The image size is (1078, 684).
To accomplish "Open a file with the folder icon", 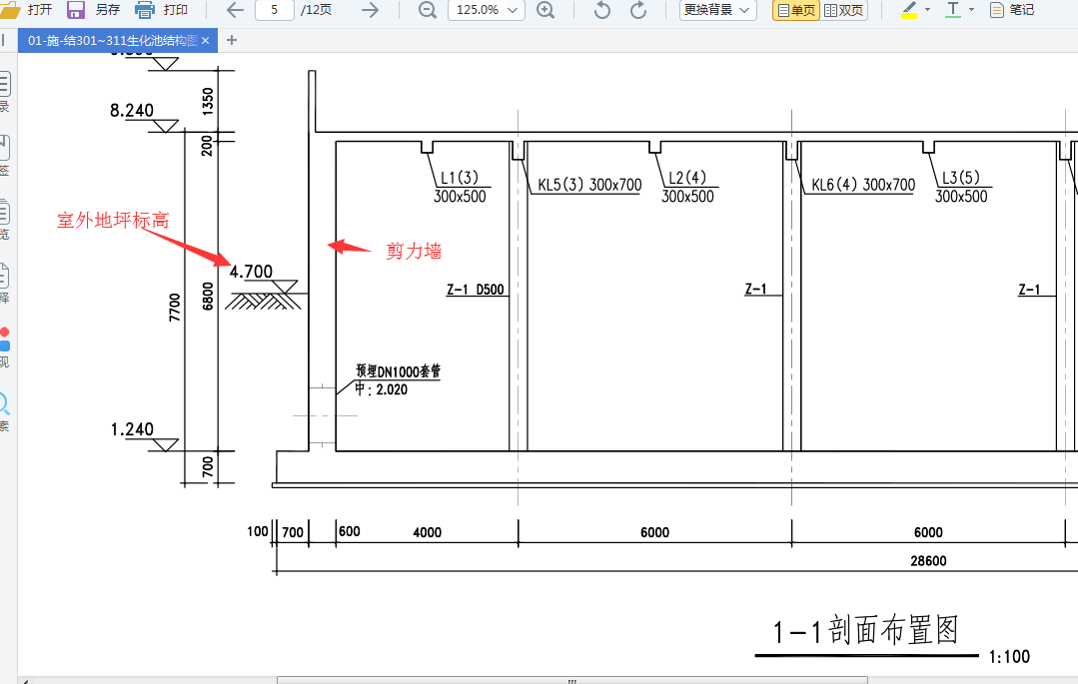I will pos(10,10).
